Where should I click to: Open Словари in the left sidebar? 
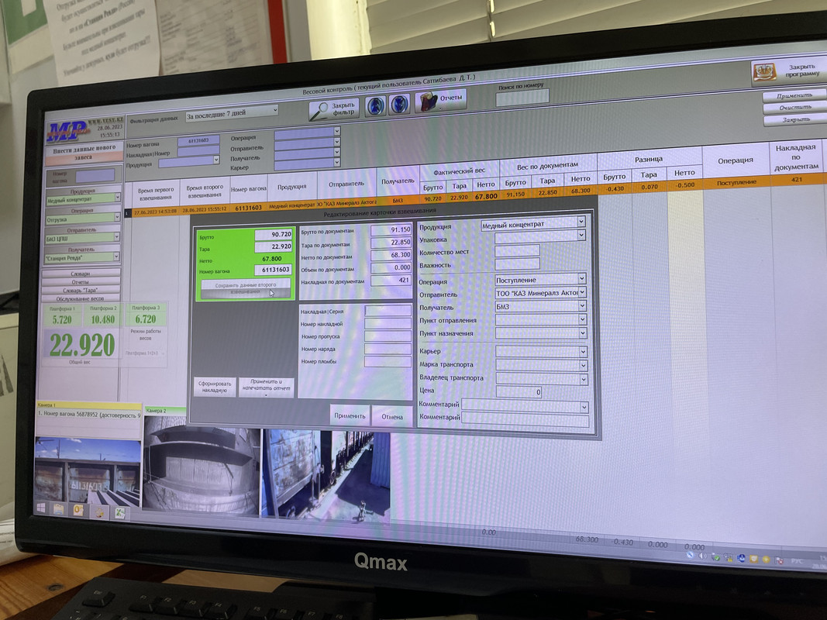[x=81, y=274]
